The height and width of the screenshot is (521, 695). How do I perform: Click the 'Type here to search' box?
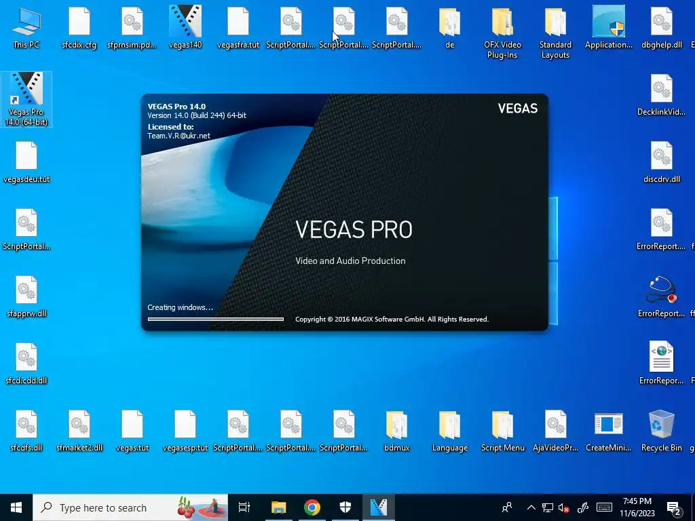130,507
